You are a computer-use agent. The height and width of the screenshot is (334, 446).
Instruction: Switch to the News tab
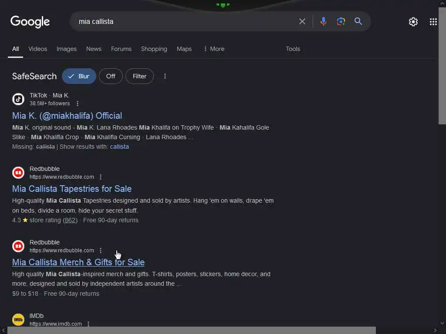coord(94,49)
